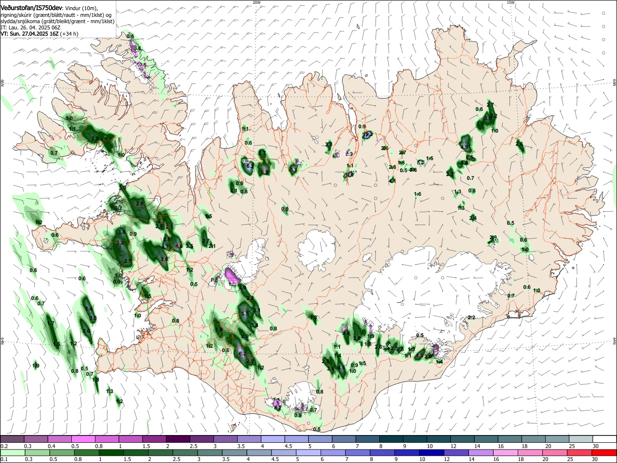Click the top-row swatch between 12 and 14
This screenshot has width=617, height=463.
[462, 439]
